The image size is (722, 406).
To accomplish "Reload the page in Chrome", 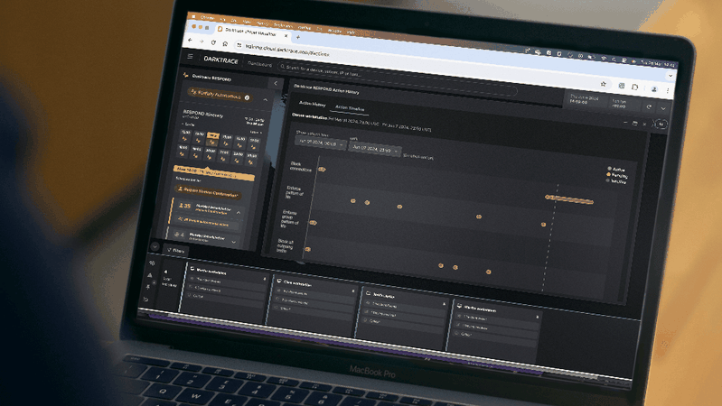I will 213,42.
